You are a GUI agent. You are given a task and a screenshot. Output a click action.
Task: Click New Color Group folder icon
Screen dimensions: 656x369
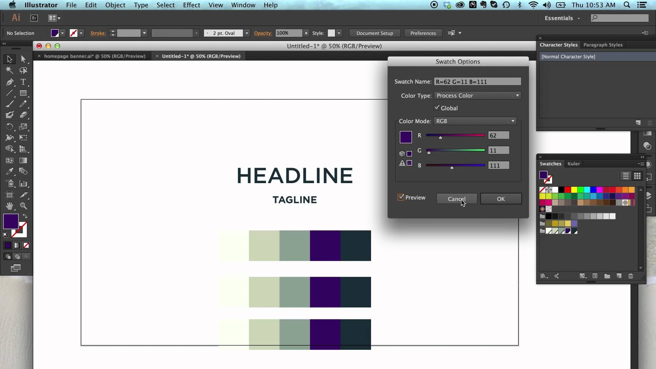click(607, 276)
